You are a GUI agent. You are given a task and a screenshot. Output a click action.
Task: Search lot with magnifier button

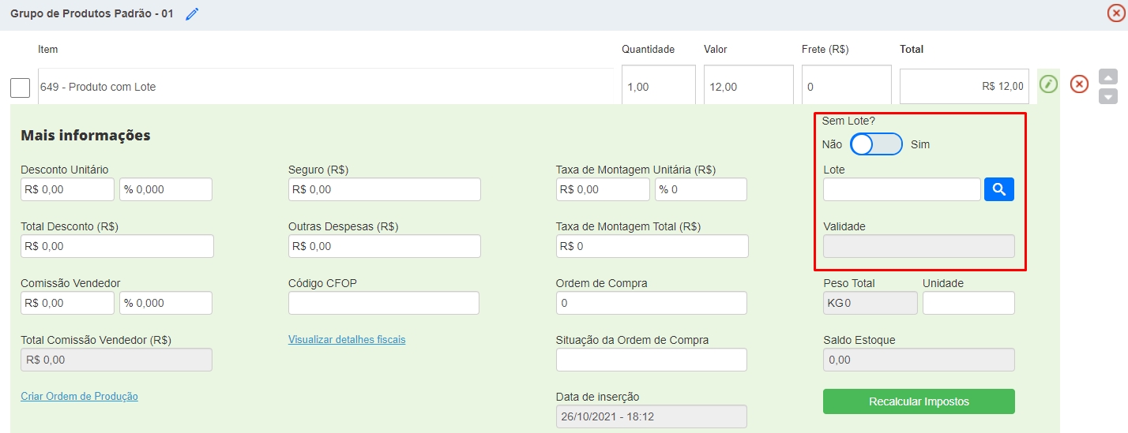[998, 189]
